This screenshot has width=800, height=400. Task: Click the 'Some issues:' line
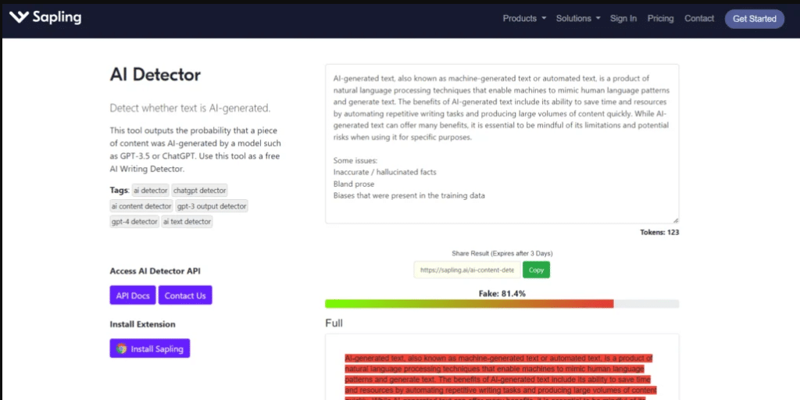[355, 160]
